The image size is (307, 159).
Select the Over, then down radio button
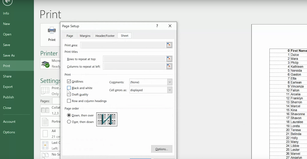point(69,122)
